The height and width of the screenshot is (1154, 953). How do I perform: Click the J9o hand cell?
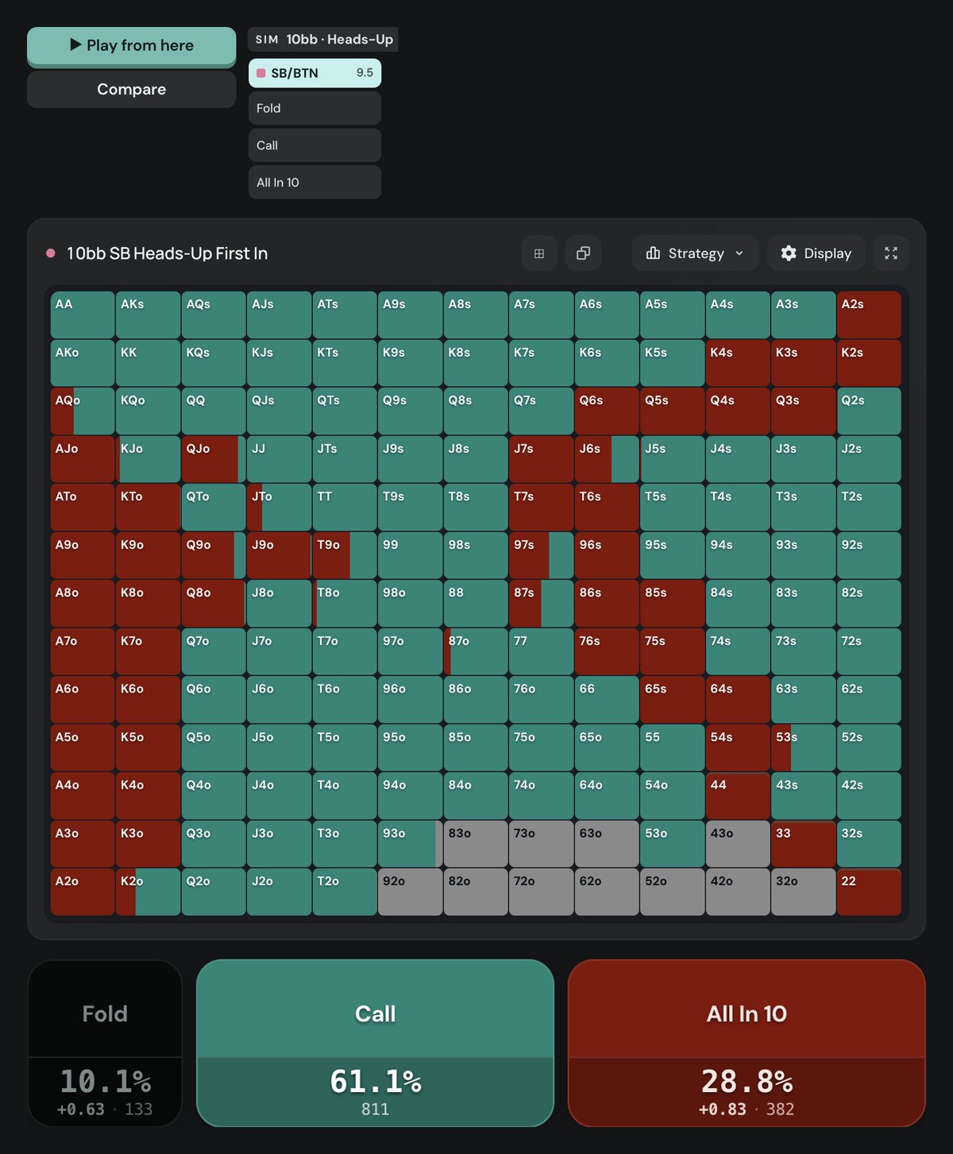[x=279, y=555]
